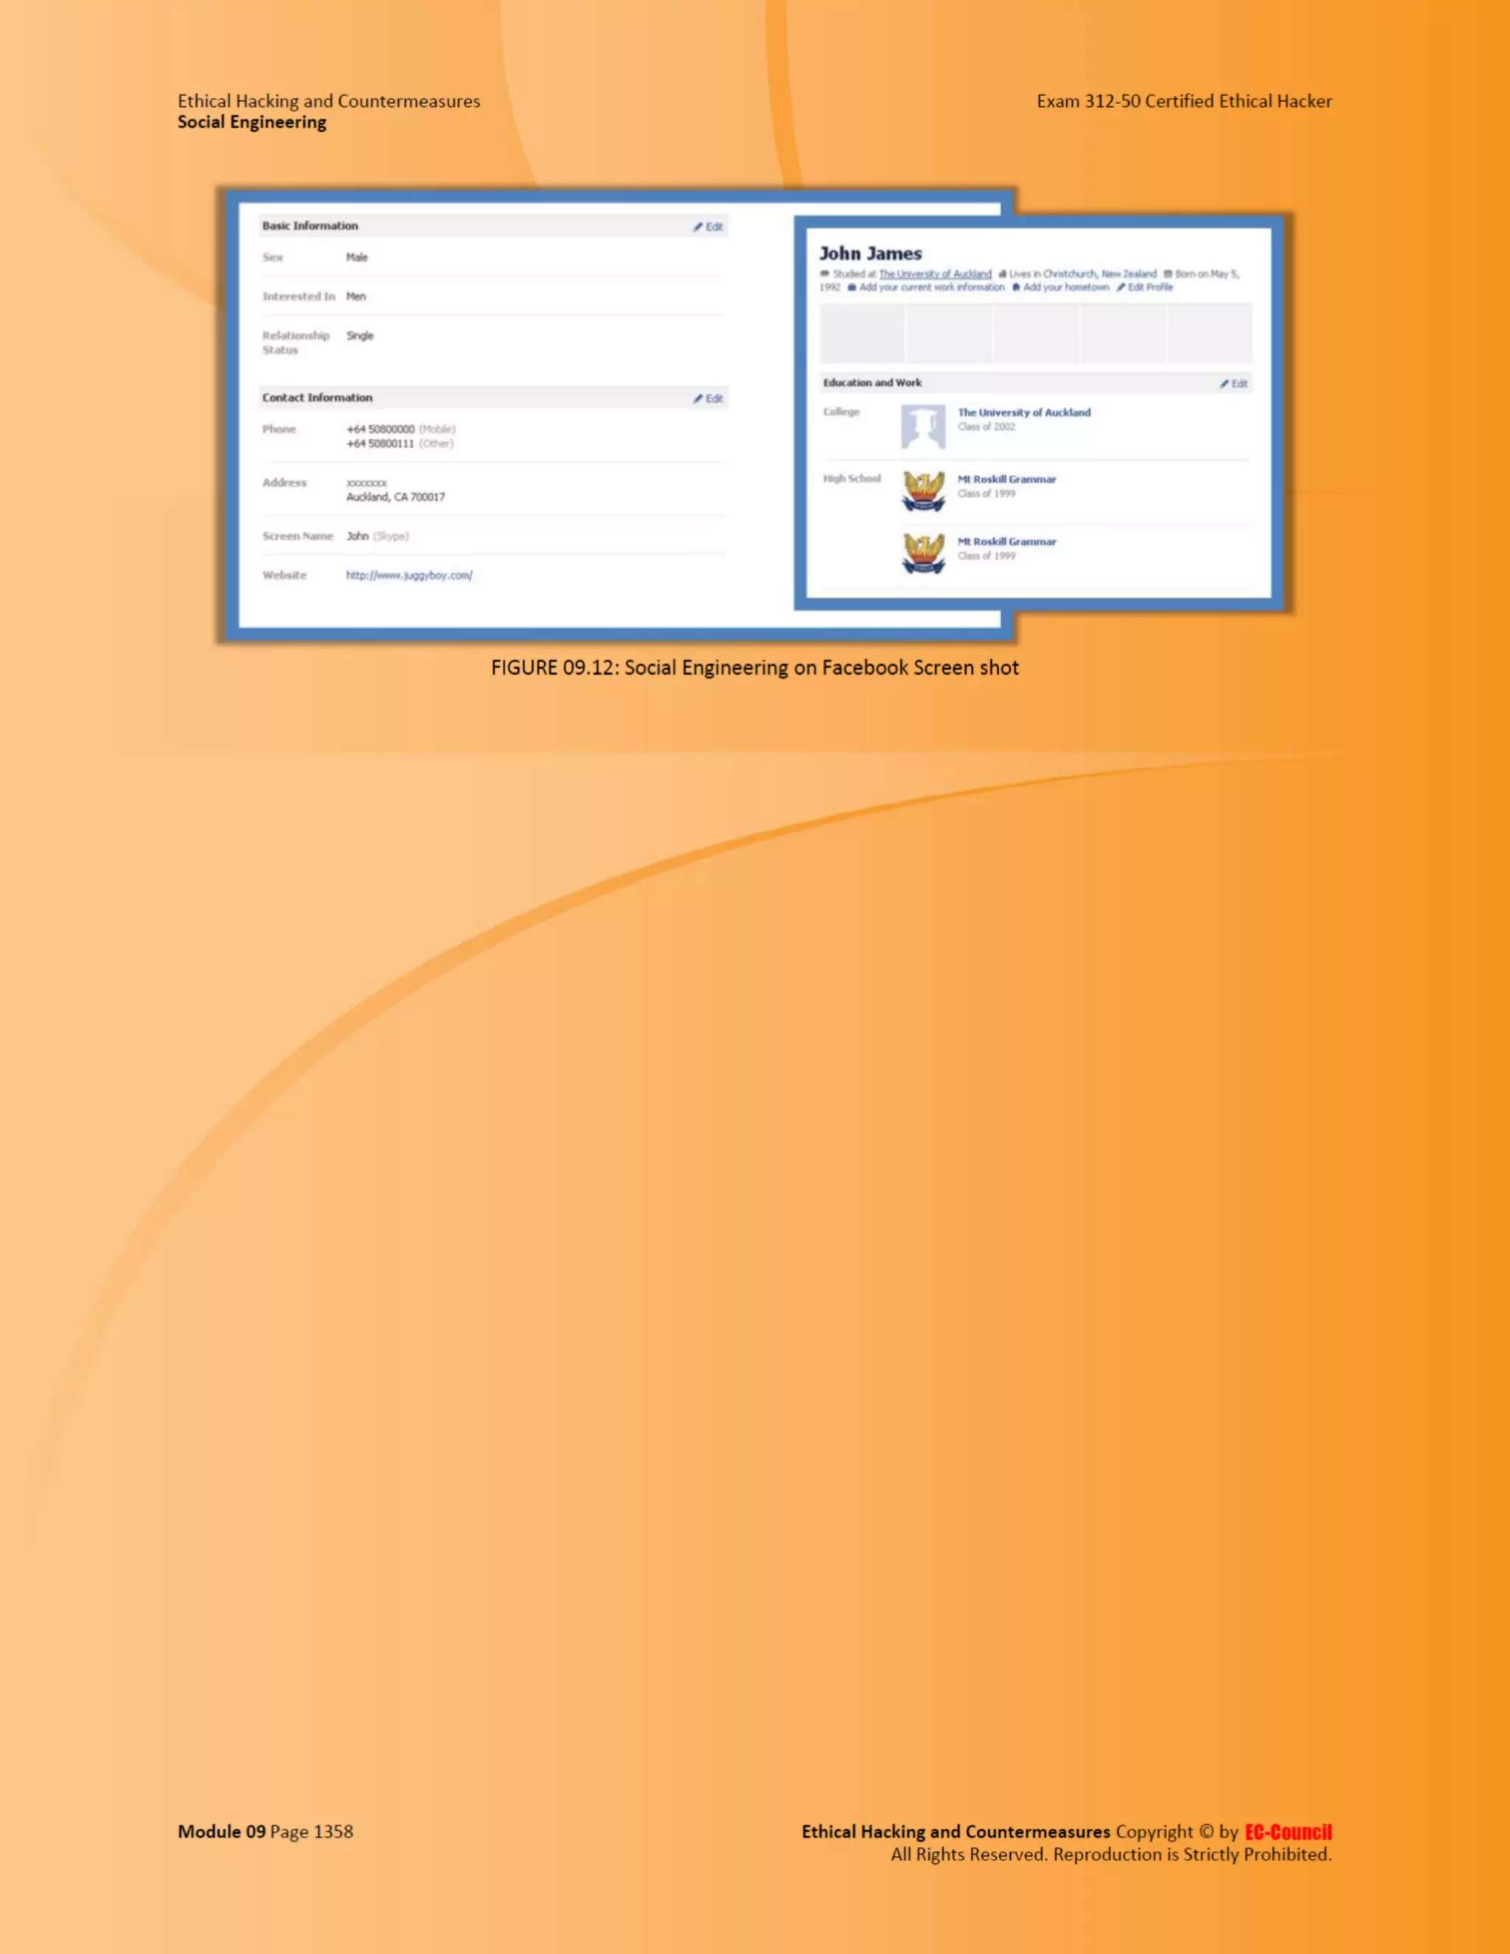This screenshot has height=1954, width=1510.
Task: Click the graduation cap college thumbnail
Action: coord(922,427)
